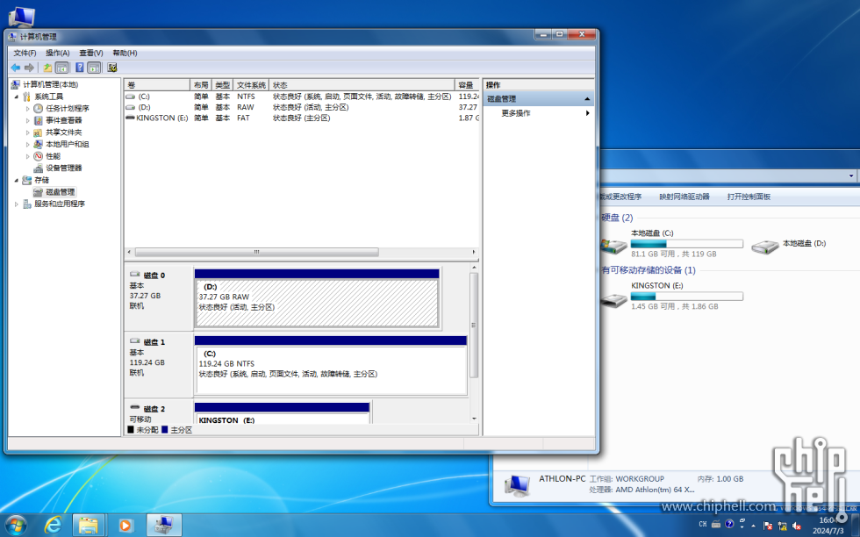Click the blue 主分区 legend swatch
This screenshot has width=860, height=537.
[x=165, y=430]
